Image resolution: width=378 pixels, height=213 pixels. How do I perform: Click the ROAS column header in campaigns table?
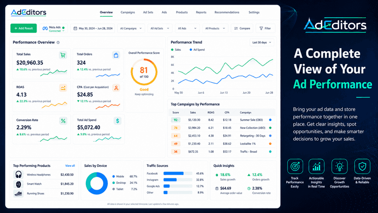[211, 112]
